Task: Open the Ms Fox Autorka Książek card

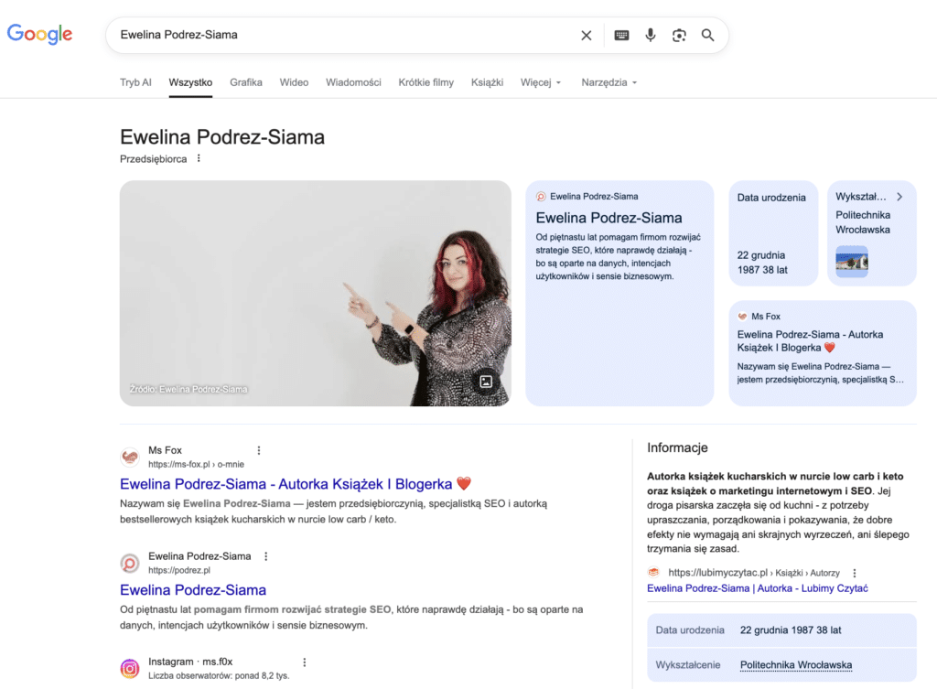Action: coord(823,353)
